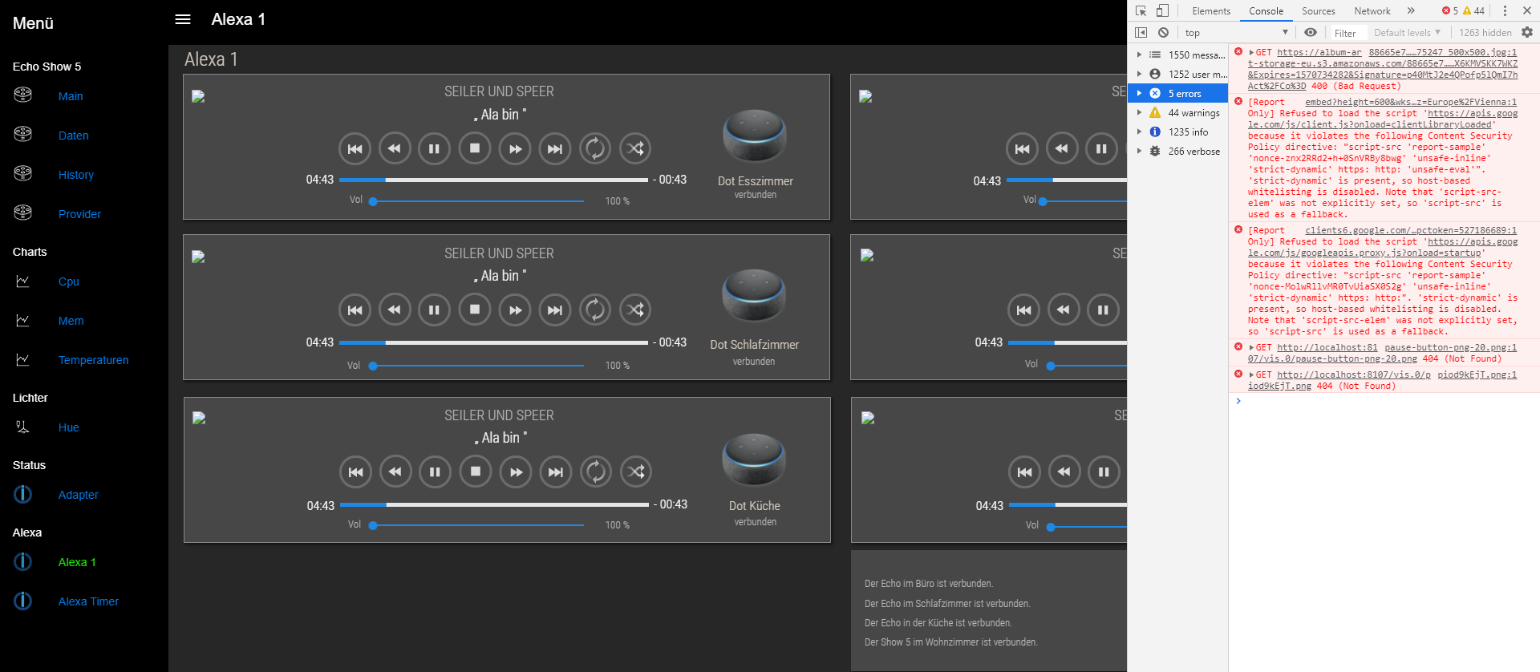Fast forward in Dot Esszimmer player
Image resolution: width=1540 pixels, height=672 pixels.
coord(515,148)
